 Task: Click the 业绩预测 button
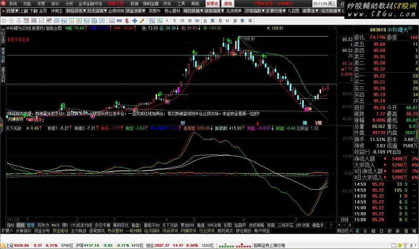pos(116,11)
